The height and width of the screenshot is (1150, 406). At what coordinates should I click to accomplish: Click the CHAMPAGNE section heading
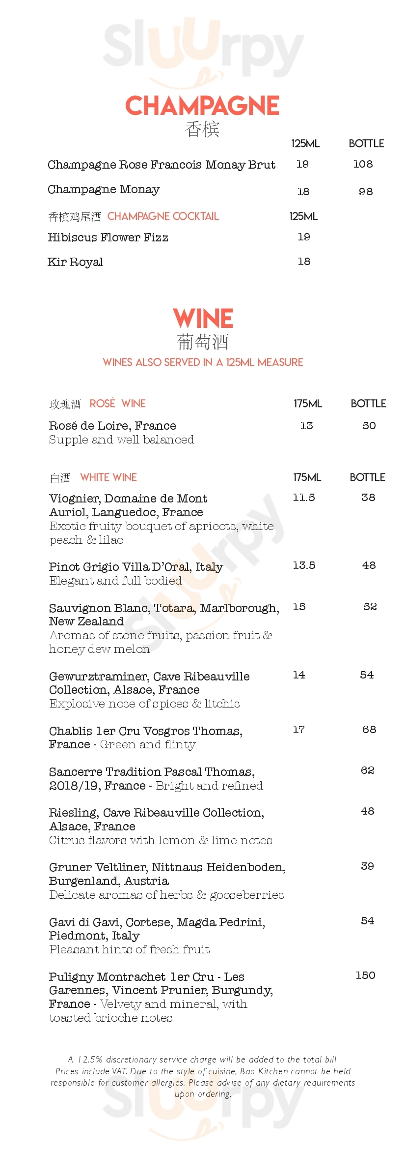tap(202, 106)
